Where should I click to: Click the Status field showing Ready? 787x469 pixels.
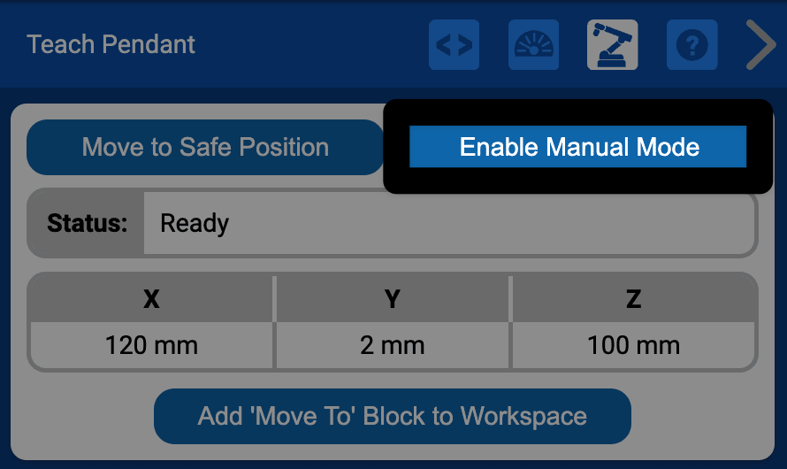pos(449,223)
